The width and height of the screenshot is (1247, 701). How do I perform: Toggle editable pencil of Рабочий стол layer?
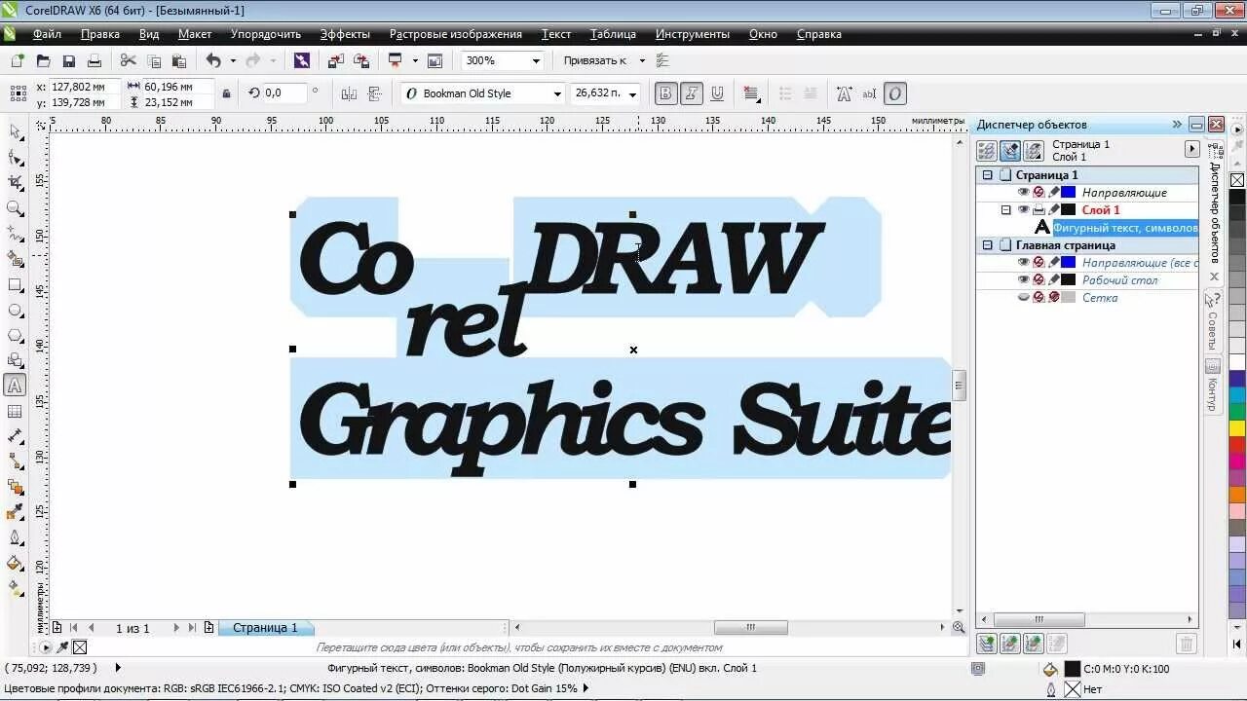click(1053, 279)
